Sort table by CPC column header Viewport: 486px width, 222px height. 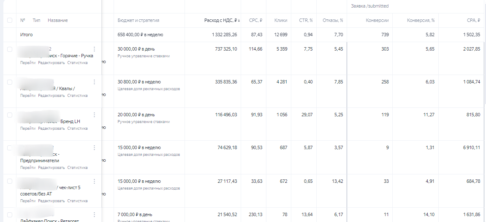[256, 20]
